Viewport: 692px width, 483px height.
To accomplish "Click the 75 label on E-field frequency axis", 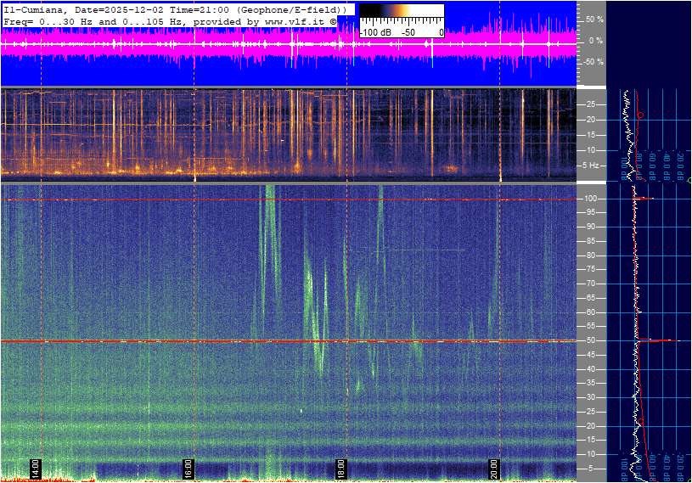I will [592, 269].
